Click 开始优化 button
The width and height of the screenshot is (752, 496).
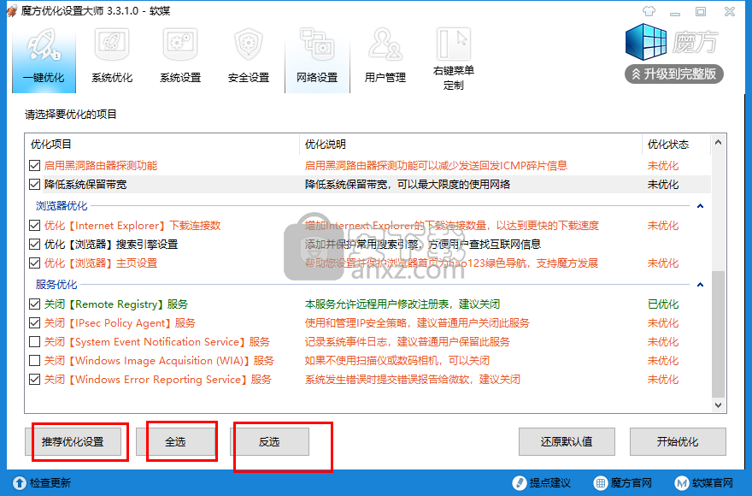[x=678, y=442]
